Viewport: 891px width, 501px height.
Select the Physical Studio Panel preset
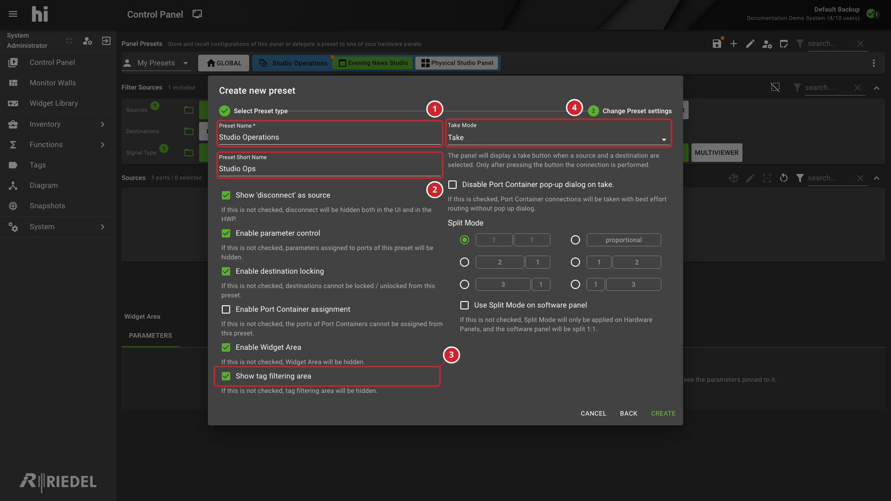point(457,63)
